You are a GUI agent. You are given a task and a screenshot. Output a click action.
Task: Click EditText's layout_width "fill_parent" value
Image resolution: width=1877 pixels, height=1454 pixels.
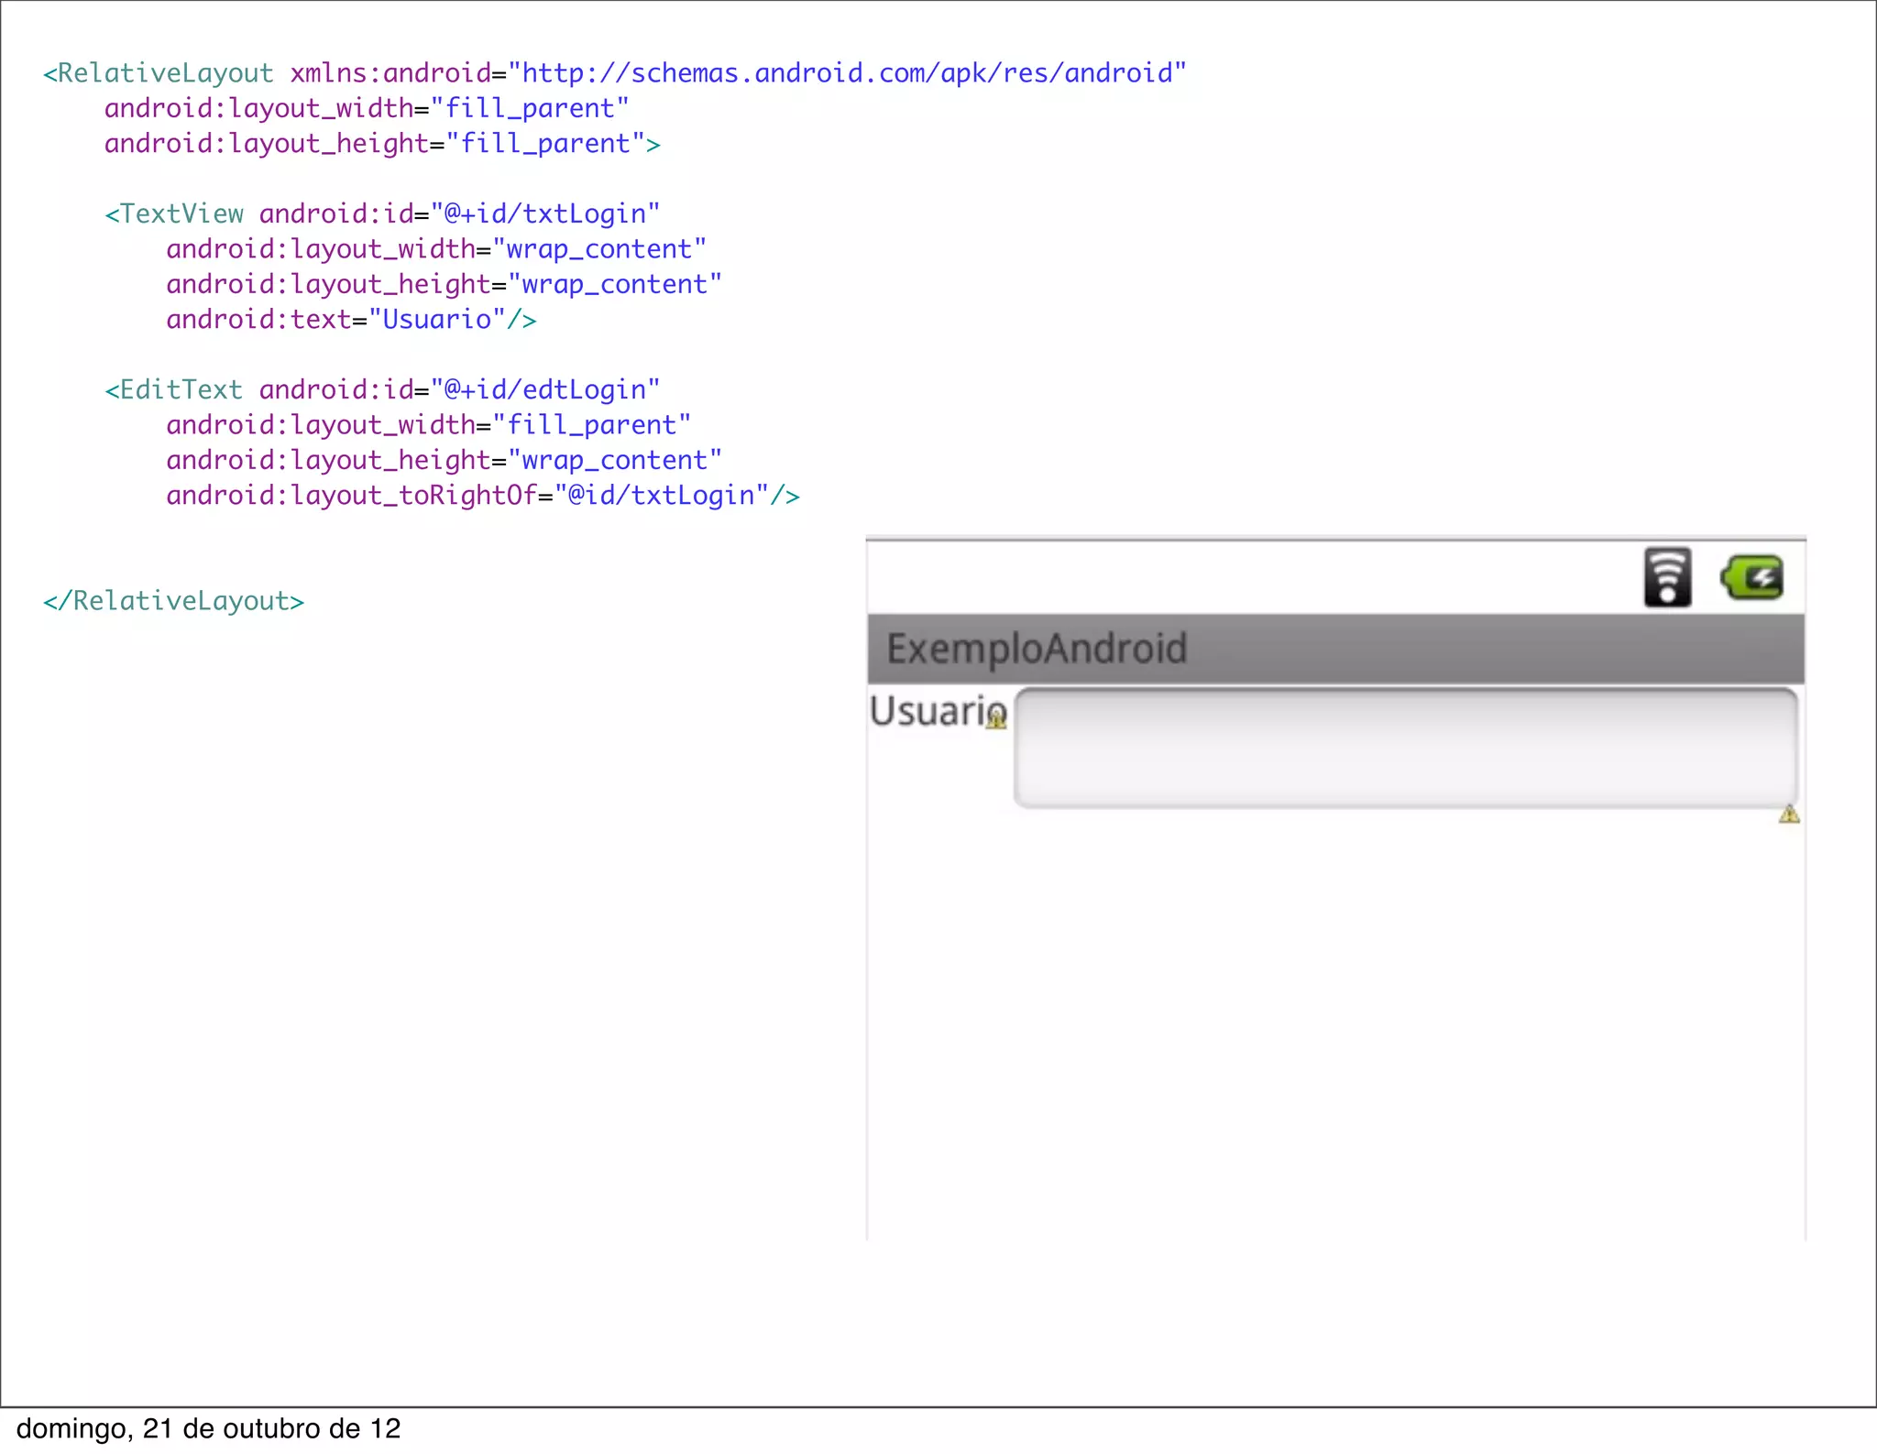[591, 425]
